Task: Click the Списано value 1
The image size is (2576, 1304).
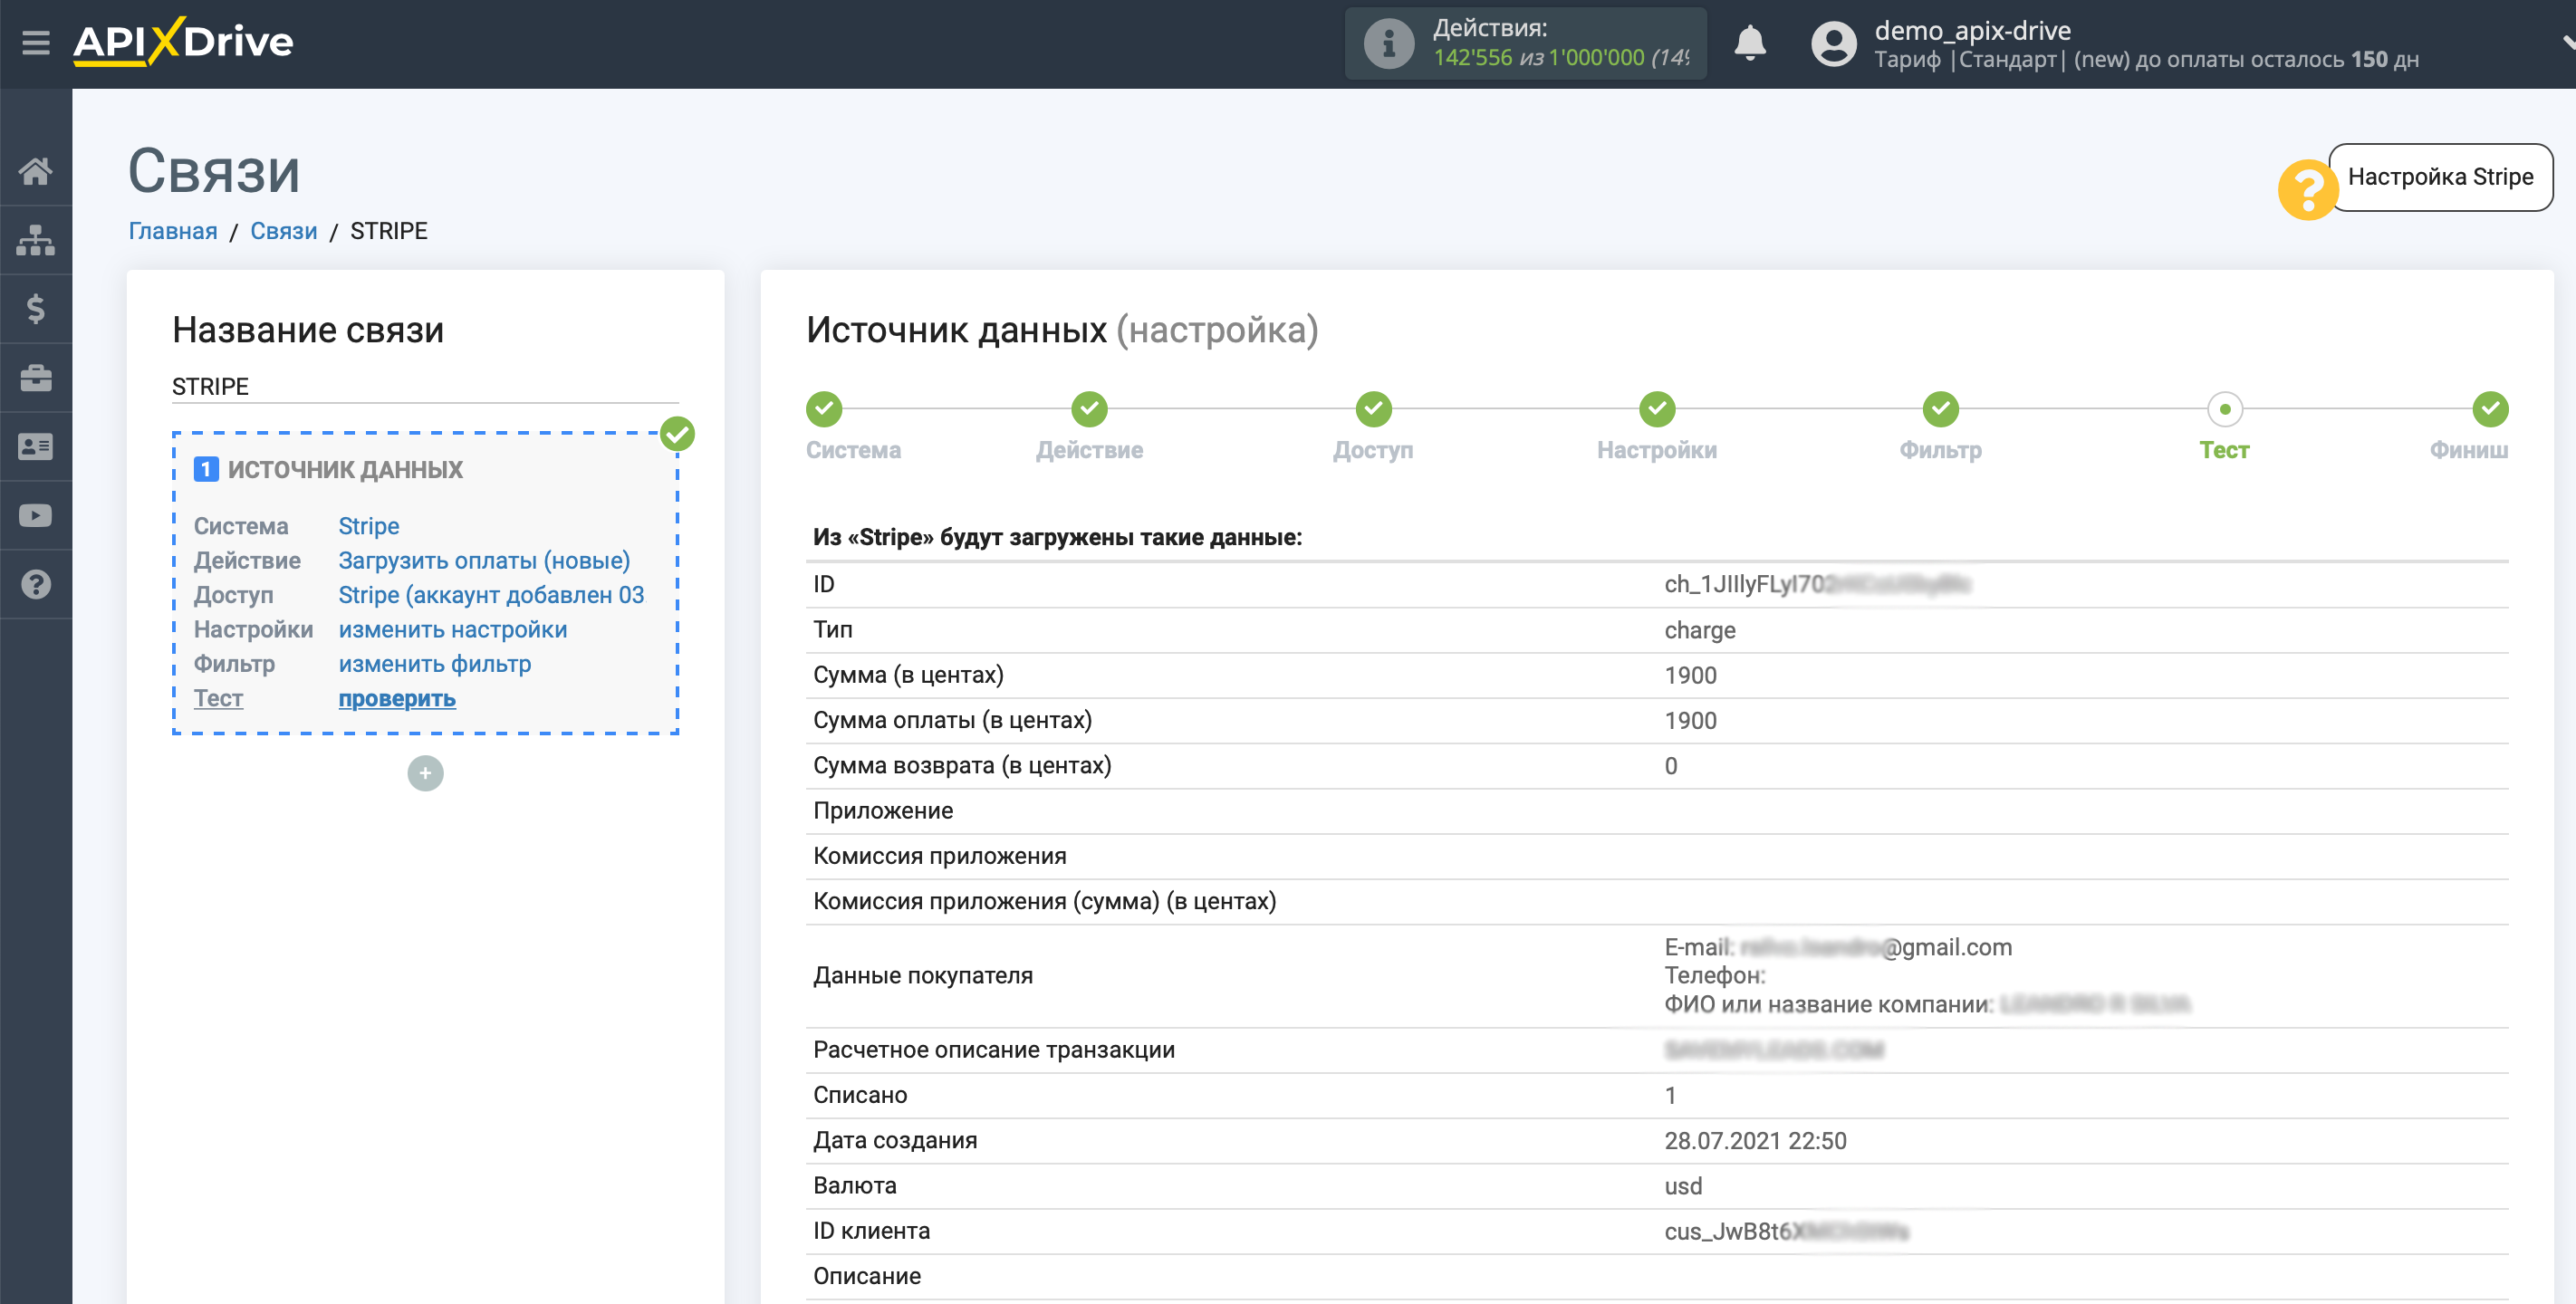Action: [x=1670, y=1096]
